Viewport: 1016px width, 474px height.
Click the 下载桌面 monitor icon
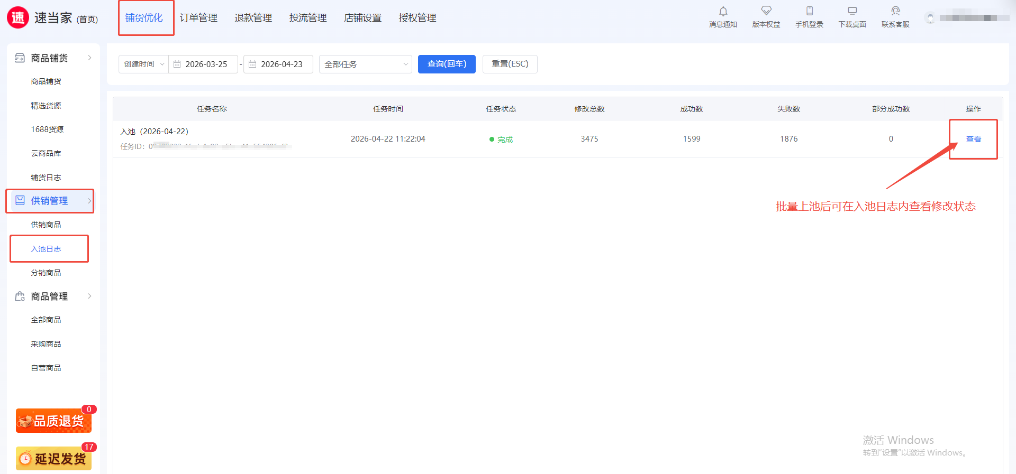pos(852,12)
